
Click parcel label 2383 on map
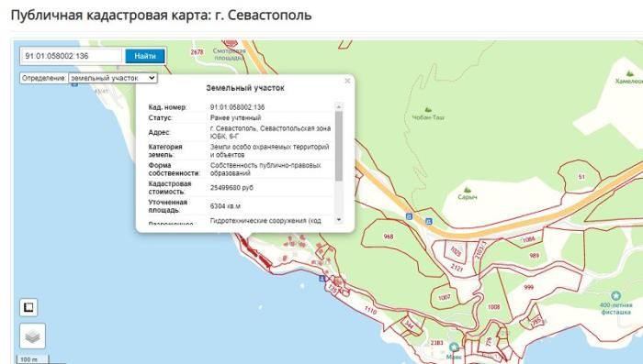pyautogui.click(x=437, y=342)
